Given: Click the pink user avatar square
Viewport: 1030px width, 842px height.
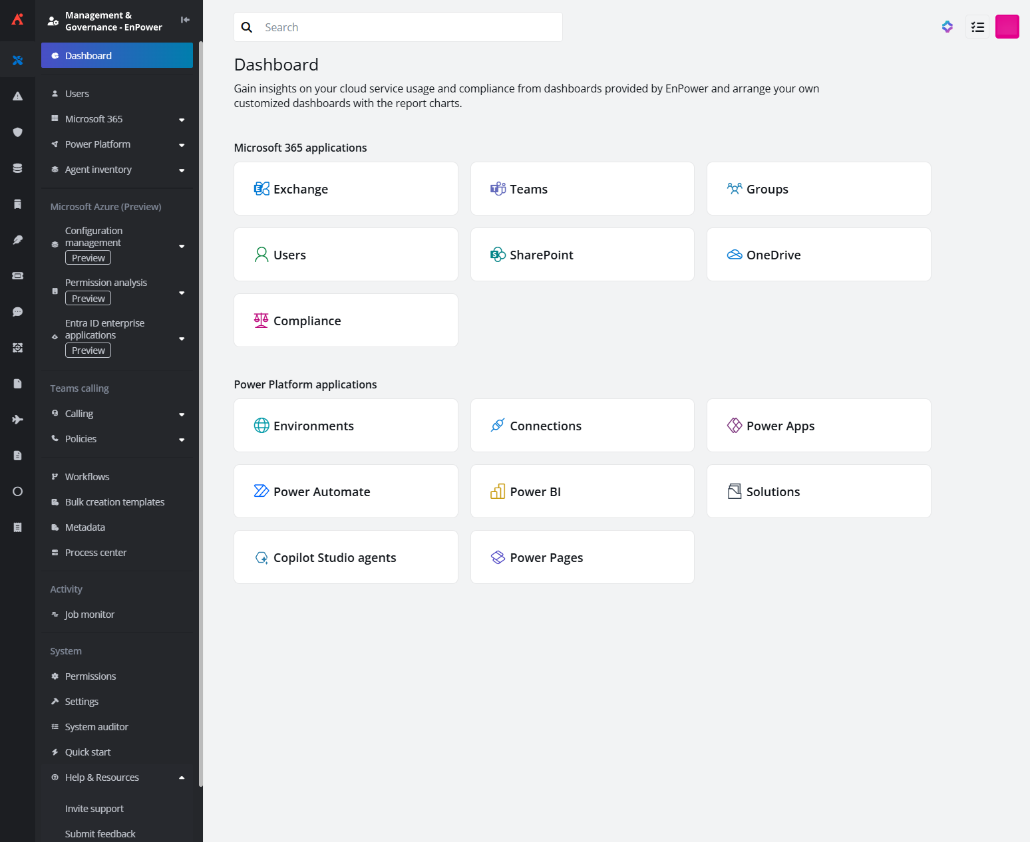Looking at the screenshot, I should coord(1007,27).
